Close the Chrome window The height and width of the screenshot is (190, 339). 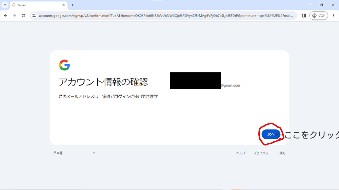tap(333, 5)
